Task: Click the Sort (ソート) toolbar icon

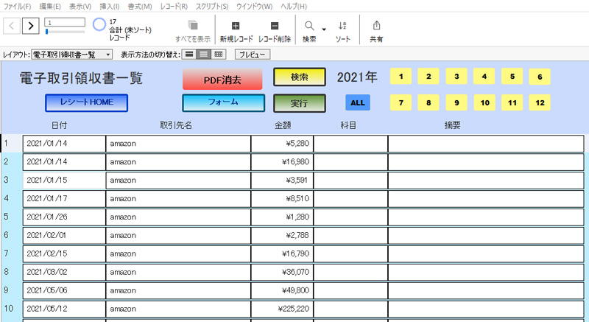Action: pos(342,26)
